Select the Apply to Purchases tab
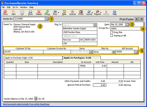The height and width of the screenshot is (107, 147). [x=82, y=58]
